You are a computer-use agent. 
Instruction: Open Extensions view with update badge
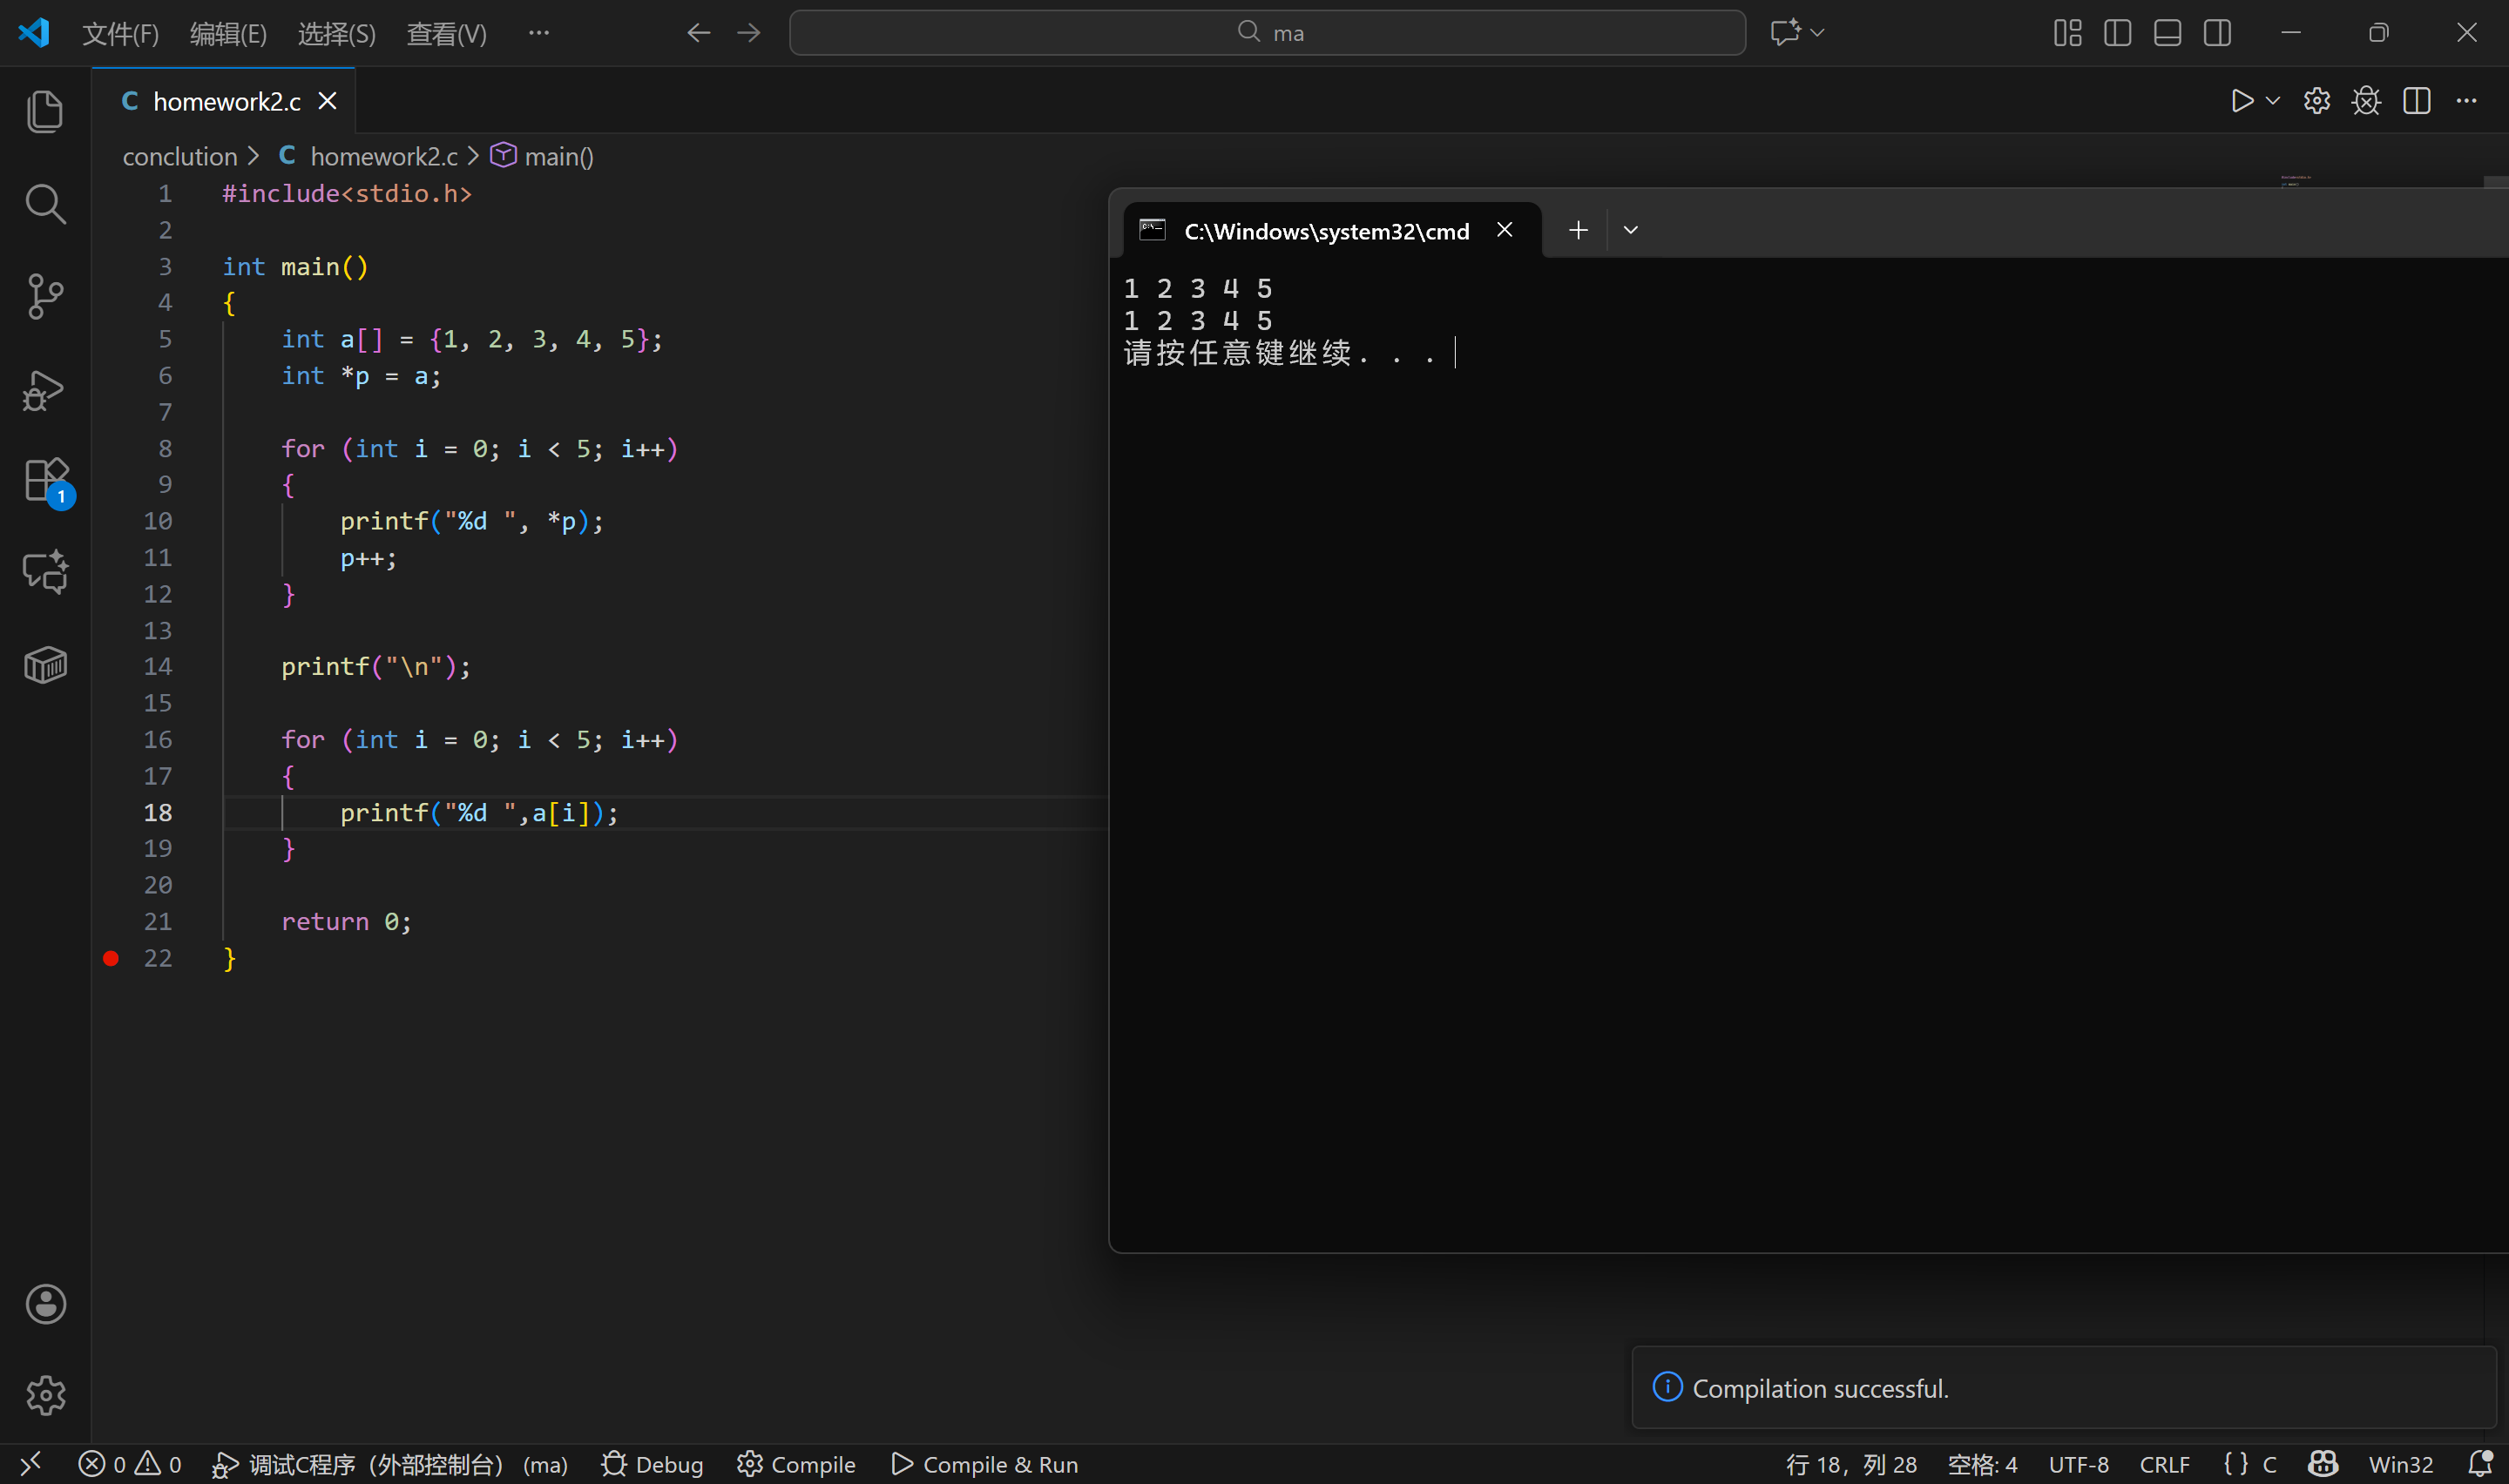(45, 481)
